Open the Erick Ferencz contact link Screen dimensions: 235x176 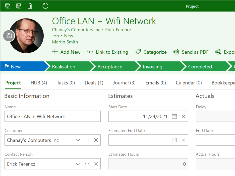click(x=118, y=30)
